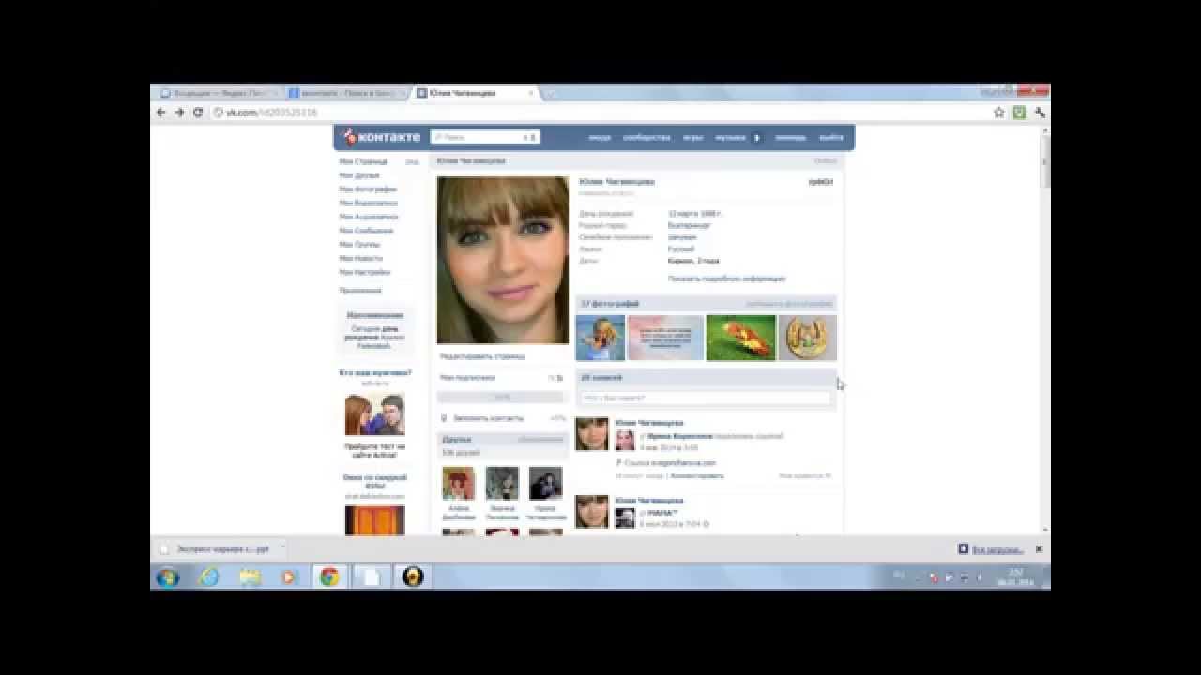1201x675 pixels.
Task: Open 'сообщества' in the top menu
Action: tap(646, 137)
